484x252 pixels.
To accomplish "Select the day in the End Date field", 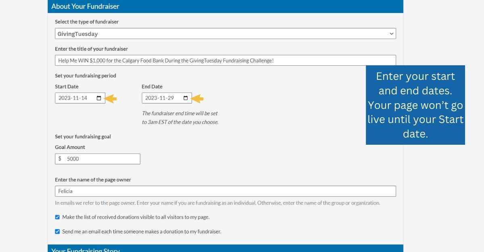I will coord(170,98).
